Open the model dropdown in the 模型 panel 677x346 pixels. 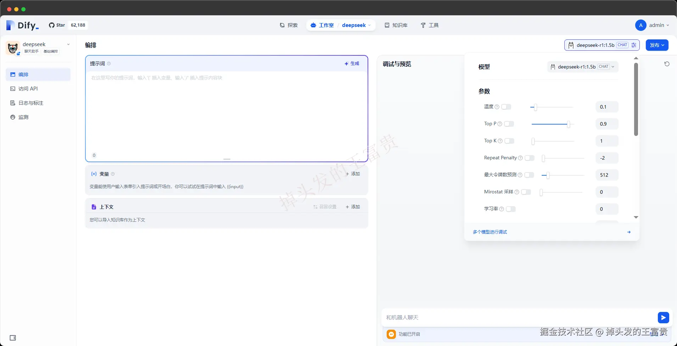(x=583, y=67)
